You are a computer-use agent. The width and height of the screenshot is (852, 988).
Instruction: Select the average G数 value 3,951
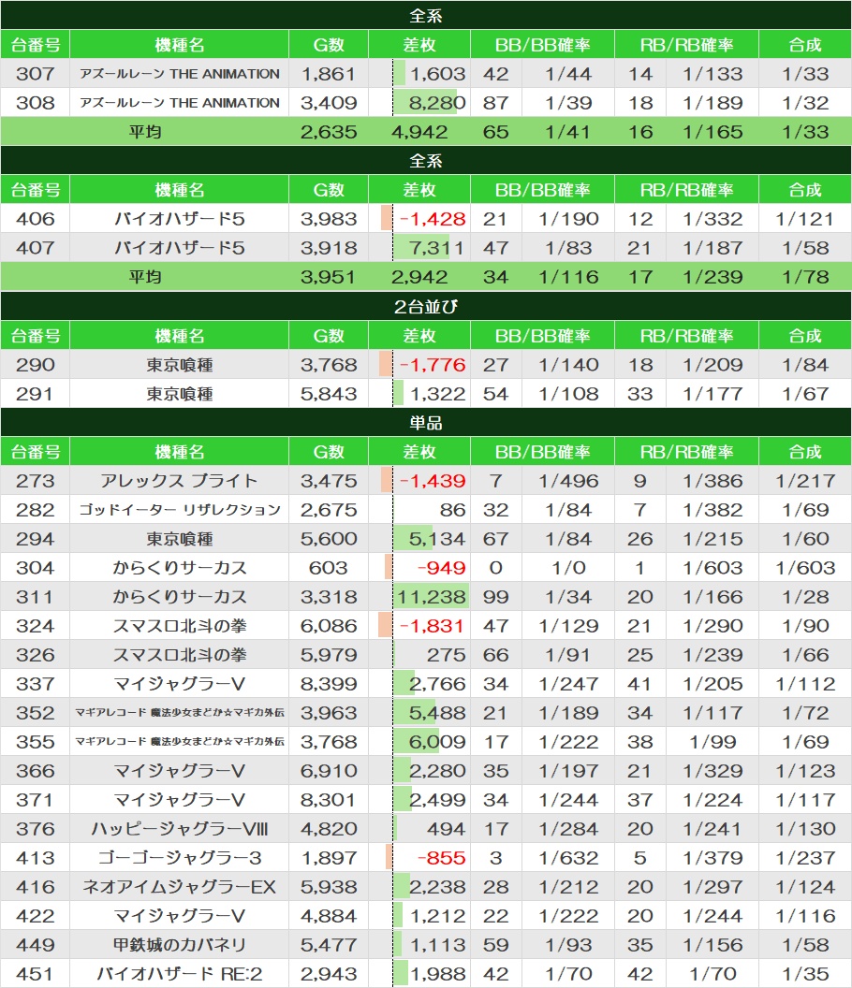(329, 277)
